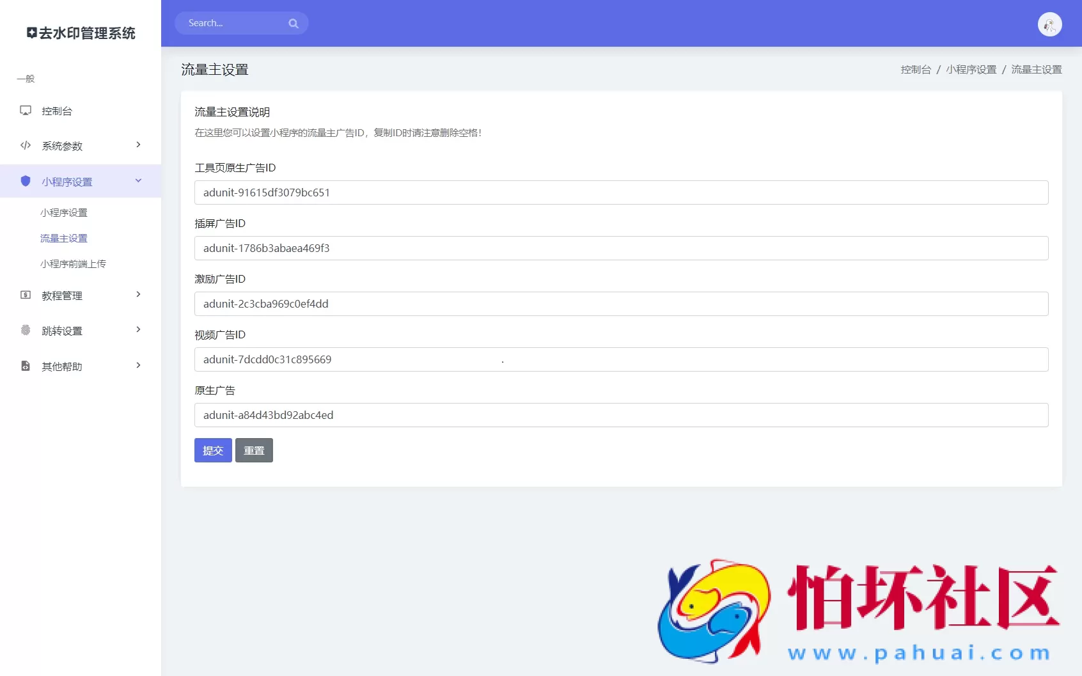
Task: Expand the 教程管理 menu section
Action: (137, 295)
